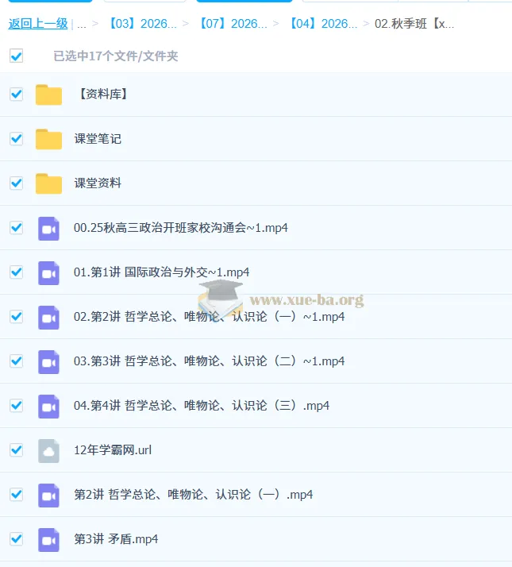Uncheck checkbox for 03.第3讲 哲学总论 video
This screenshot has height=567, width=512.
(16, 361)
